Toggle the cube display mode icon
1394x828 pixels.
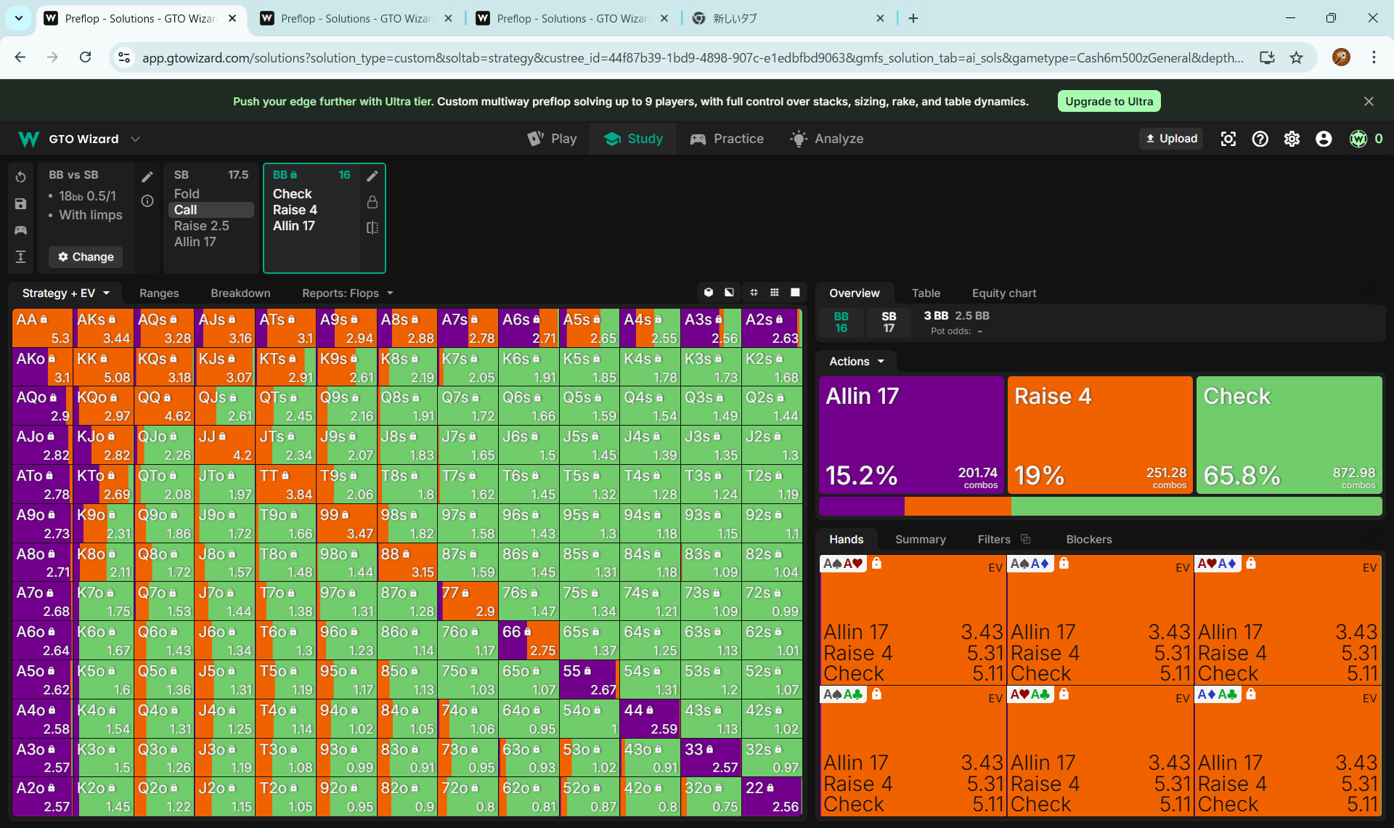709,293
